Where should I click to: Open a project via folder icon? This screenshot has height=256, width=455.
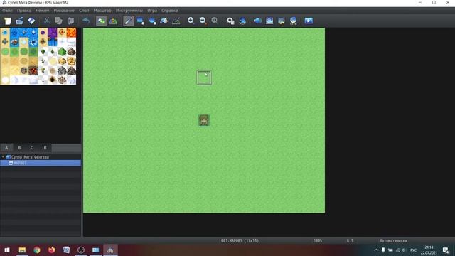(x=19, y=21)
